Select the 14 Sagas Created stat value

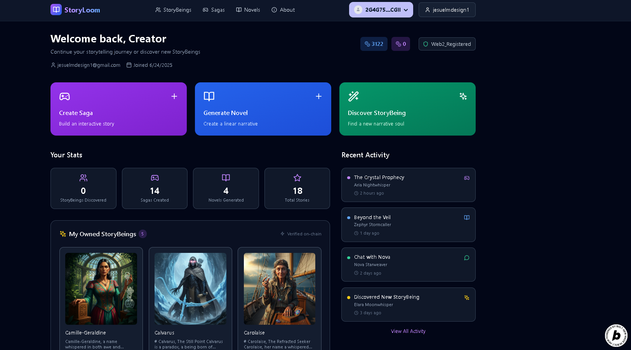pos(155,191)
